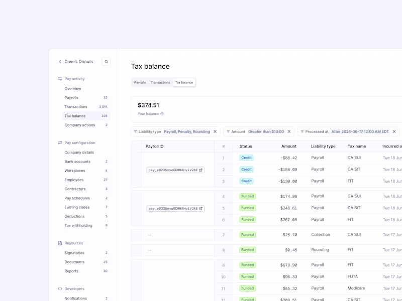Image resolution: width=402 pixels, height=301 pixels.
Task: Copy the first payroll ID using its copy icon
Action: click(201, 170)
